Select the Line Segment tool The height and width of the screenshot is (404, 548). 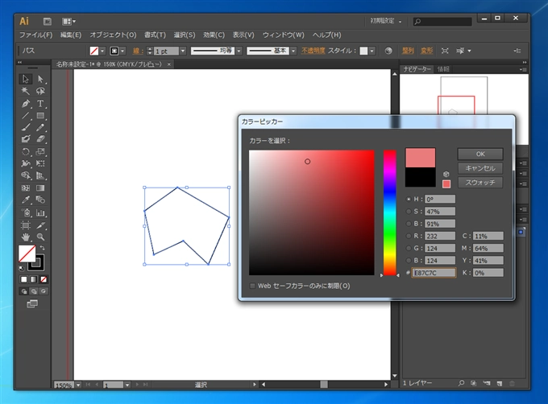[x=26, y=115]
